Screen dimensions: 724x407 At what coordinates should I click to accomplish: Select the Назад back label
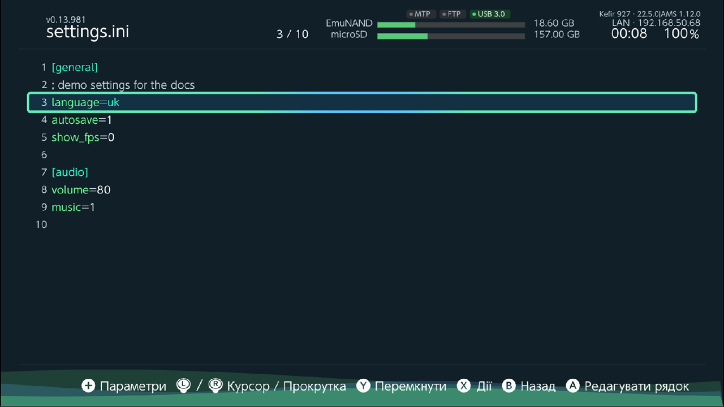[x=538, y=387]
